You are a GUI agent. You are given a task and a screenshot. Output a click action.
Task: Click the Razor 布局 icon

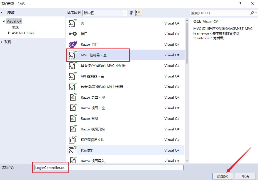73,118
